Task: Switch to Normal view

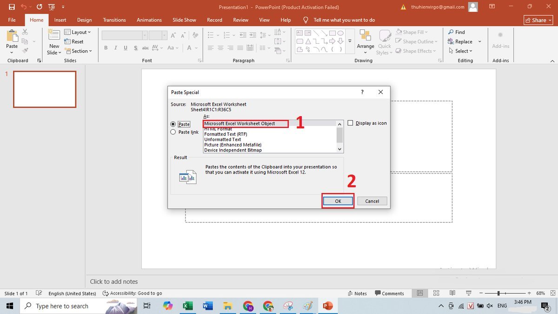Action: [420, 293]
